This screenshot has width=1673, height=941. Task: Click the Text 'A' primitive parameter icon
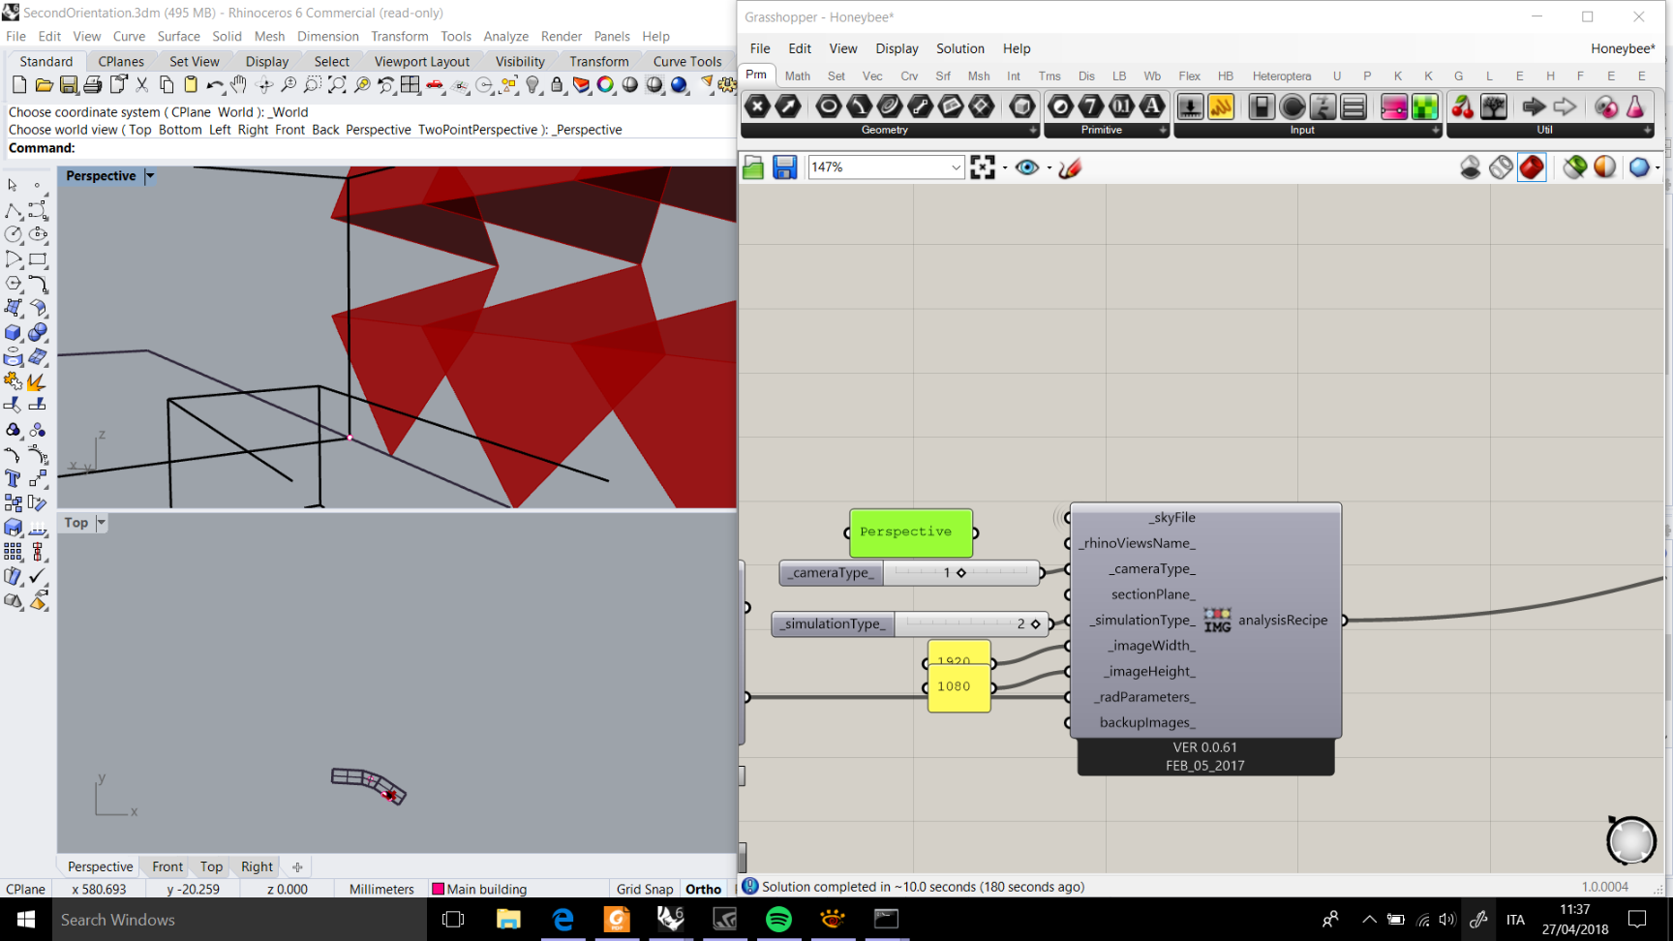(1152, 106)
